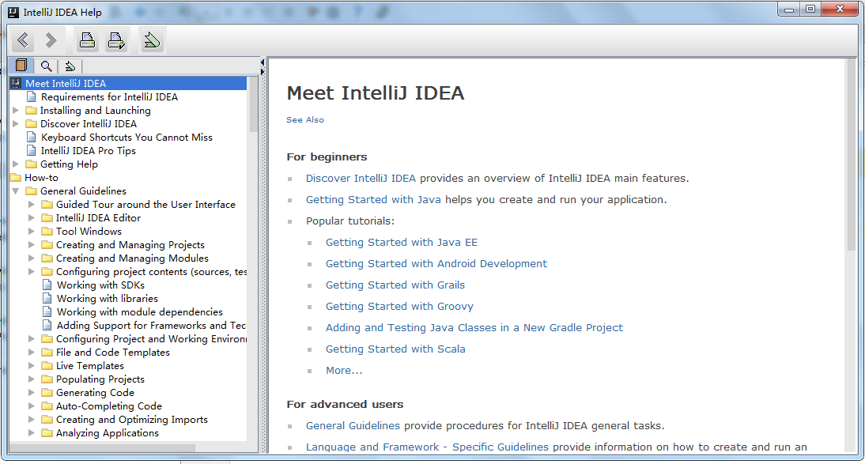Switch to the Search tab with magnifier icon
Viewport: 865px width, 464px height.
tap(46, 66)
